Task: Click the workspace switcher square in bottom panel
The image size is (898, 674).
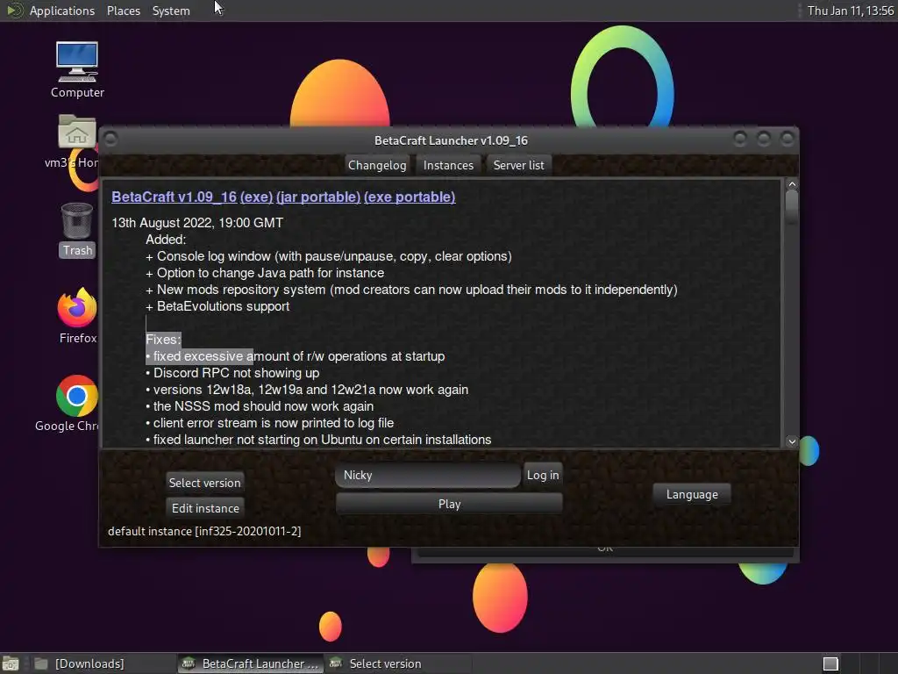Action: click(830, 663)
